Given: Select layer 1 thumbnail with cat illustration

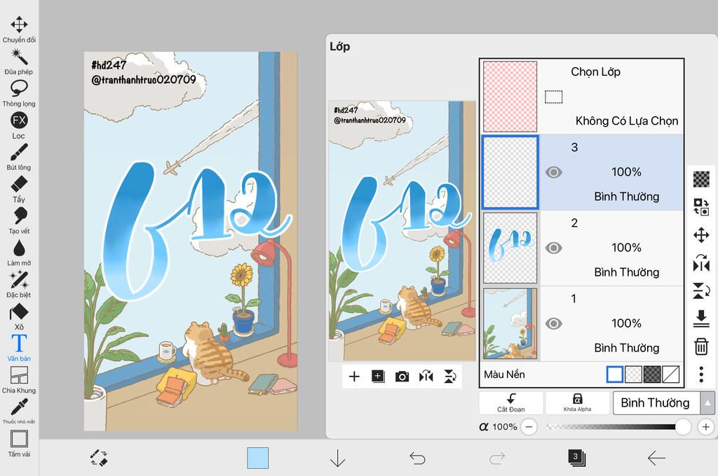Looking at the screenshot, I should point(510,323).
